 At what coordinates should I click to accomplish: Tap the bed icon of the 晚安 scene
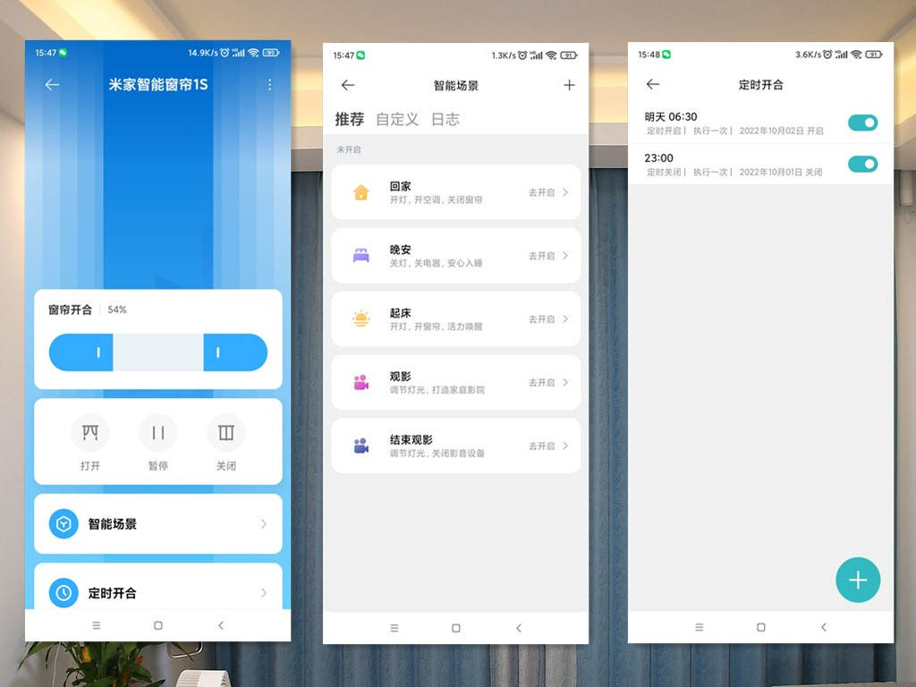pyautogui.click(x=359, y=255)
